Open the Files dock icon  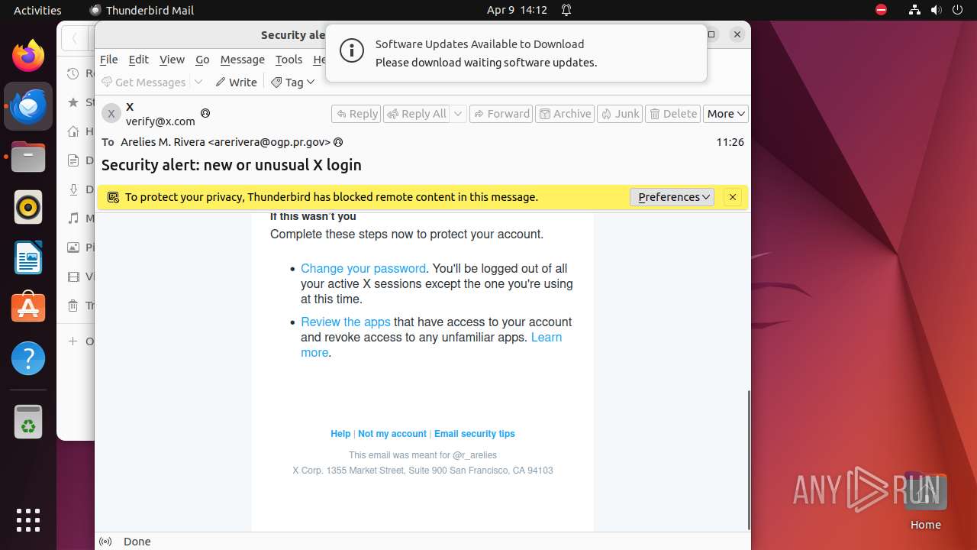tap(28, 157)
